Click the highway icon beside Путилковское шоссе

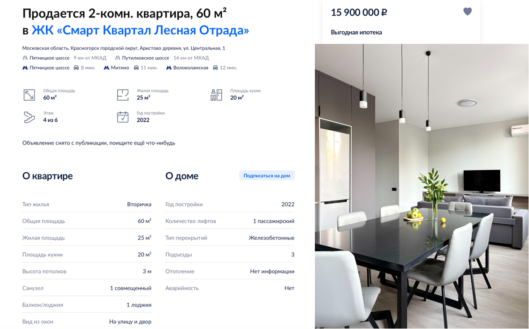pos(117,58)
